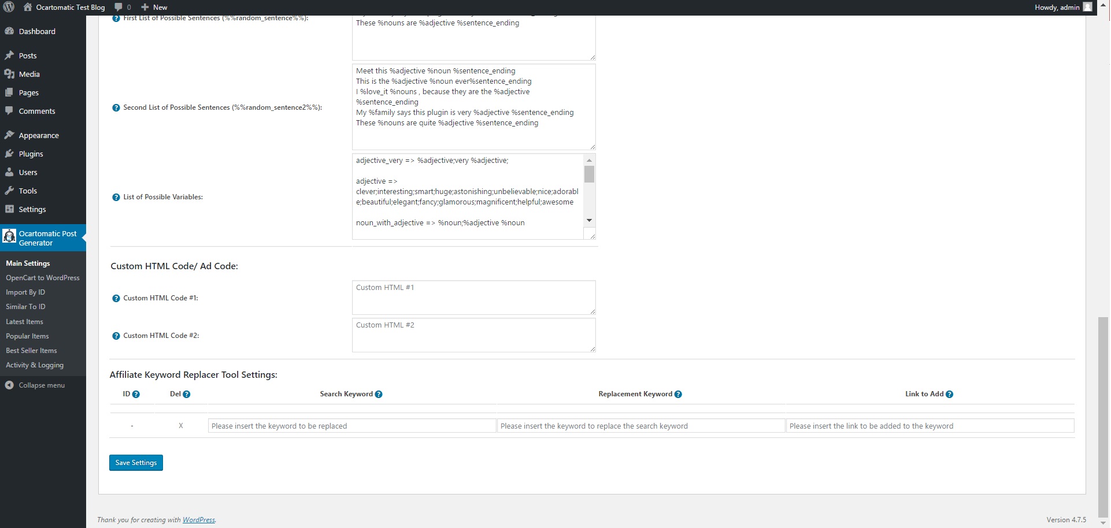Click the variables textarea scrollbar thumb
The width and height of the screenshot is (1111, 528).
[x=589, y=174]
